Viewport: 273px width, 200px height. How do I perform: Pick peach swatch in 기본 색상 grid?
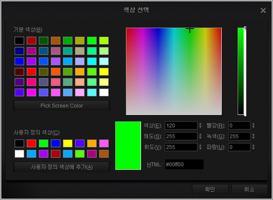80,82
